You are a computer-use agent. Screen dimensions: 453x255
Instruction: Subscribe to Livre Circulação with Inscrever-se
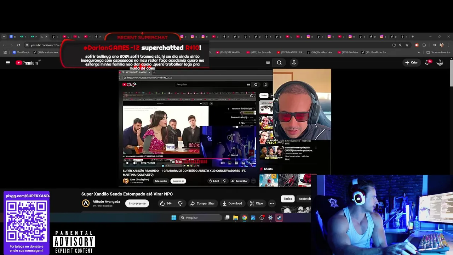pos(178,181)
